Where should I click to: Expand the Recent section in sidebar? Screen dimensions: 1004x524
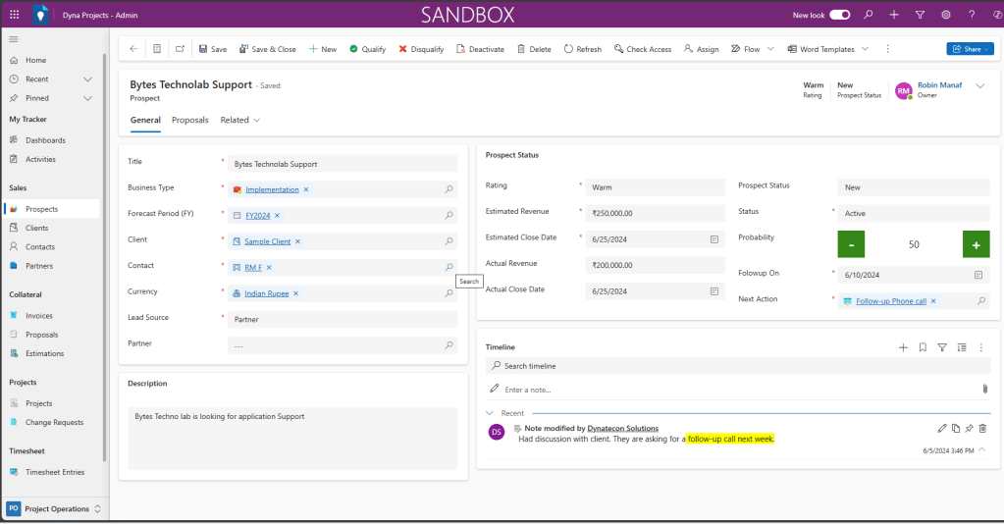pos(87,79)
